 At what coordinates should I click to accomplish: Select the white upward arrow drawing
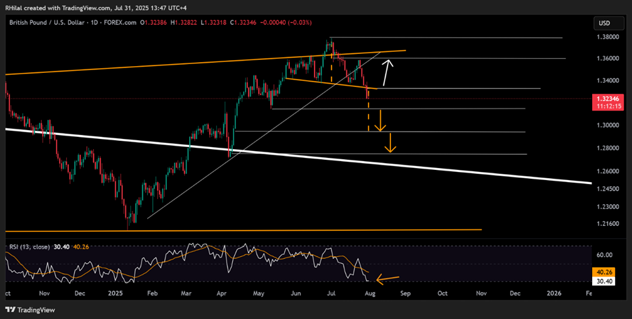point(387,72)
